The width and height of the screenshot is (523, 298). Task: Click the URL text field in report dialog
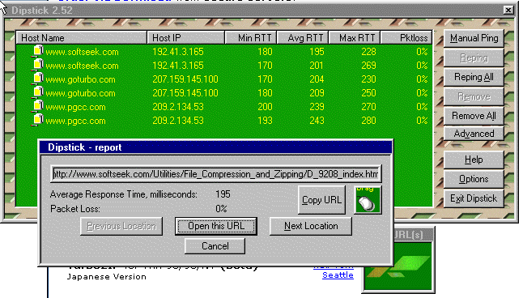[x=216, y=174]
